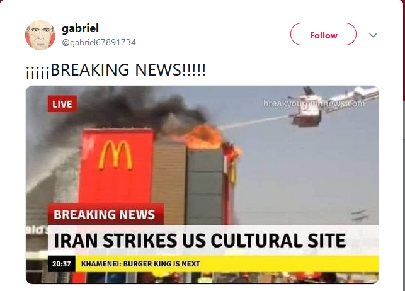Click the golden arches M logo
Viewport: 405px width, 291px height.
[x=115, y=155]
